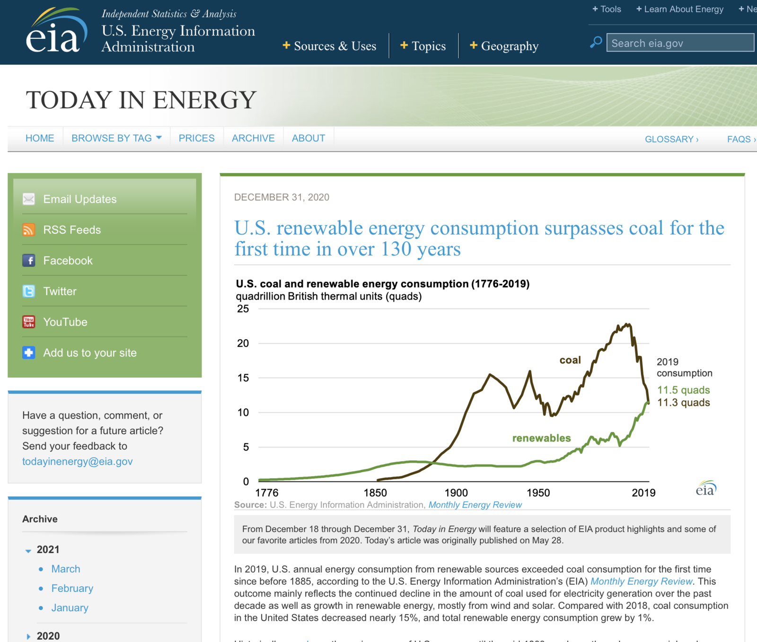Open the Twitter link text
757x642 pixels.
tap(60, 291)
